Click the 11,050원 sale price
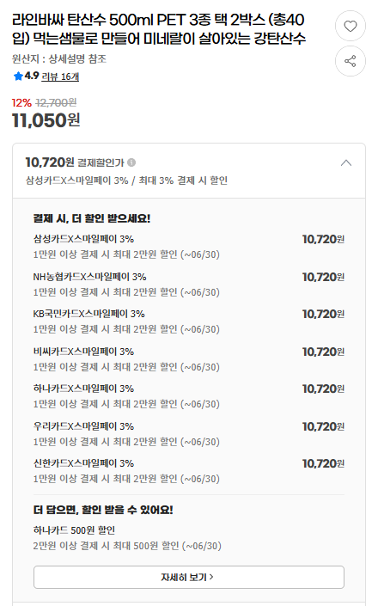Image resolution: width=378 pixels, height=606 pixels. tap(46, 120)
